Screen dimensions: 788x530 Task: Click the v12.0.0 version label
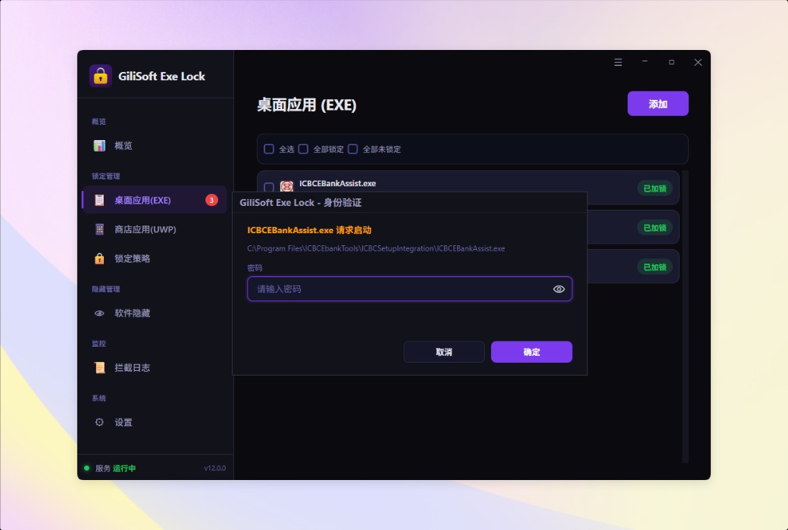(x=214, y=468)
